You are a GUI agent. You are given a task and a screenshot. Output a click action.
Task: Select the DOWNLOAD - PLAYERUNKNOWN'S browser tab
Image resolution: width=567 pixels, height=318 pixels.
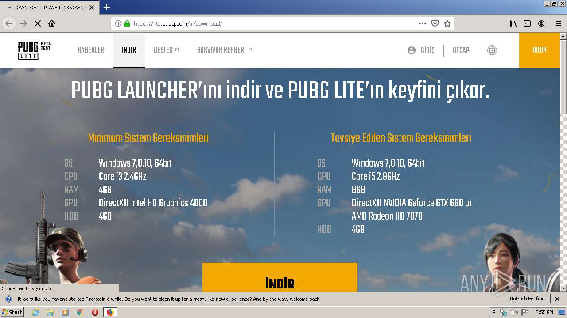point(50,8)
